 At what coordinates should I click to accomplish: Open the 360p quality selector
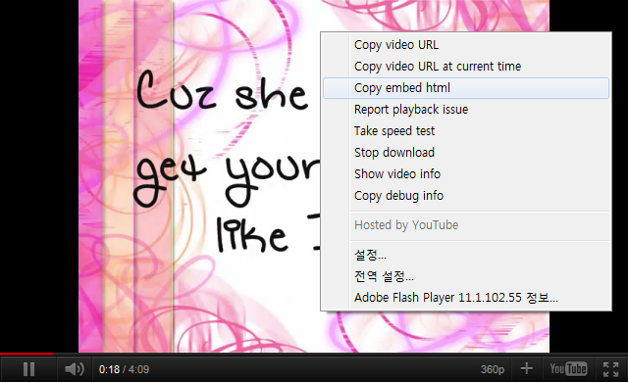click(x=493, y=369)
